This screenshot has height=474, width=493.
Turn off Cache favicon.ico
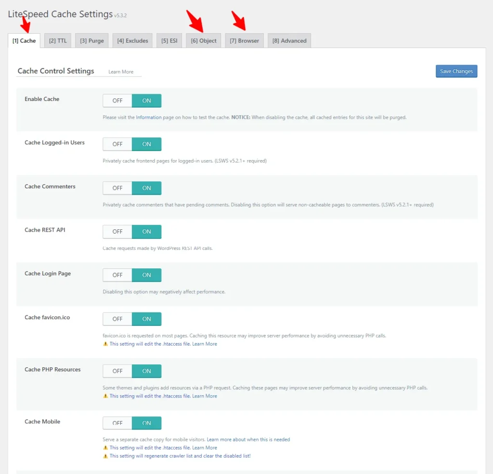[x=117, y=319]
